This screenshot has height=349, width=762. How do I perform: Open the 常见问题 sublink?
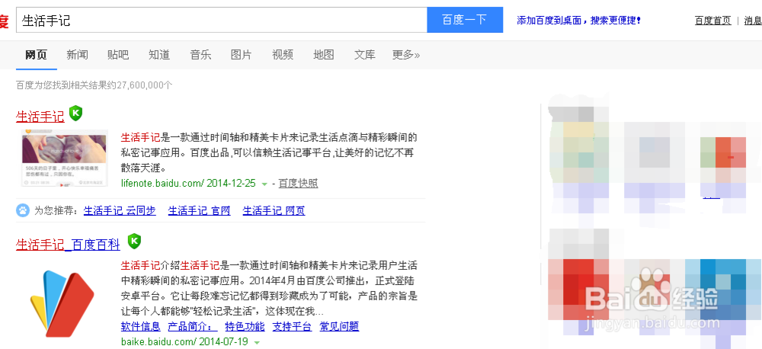pyautogui.click(x=339, y=326)
